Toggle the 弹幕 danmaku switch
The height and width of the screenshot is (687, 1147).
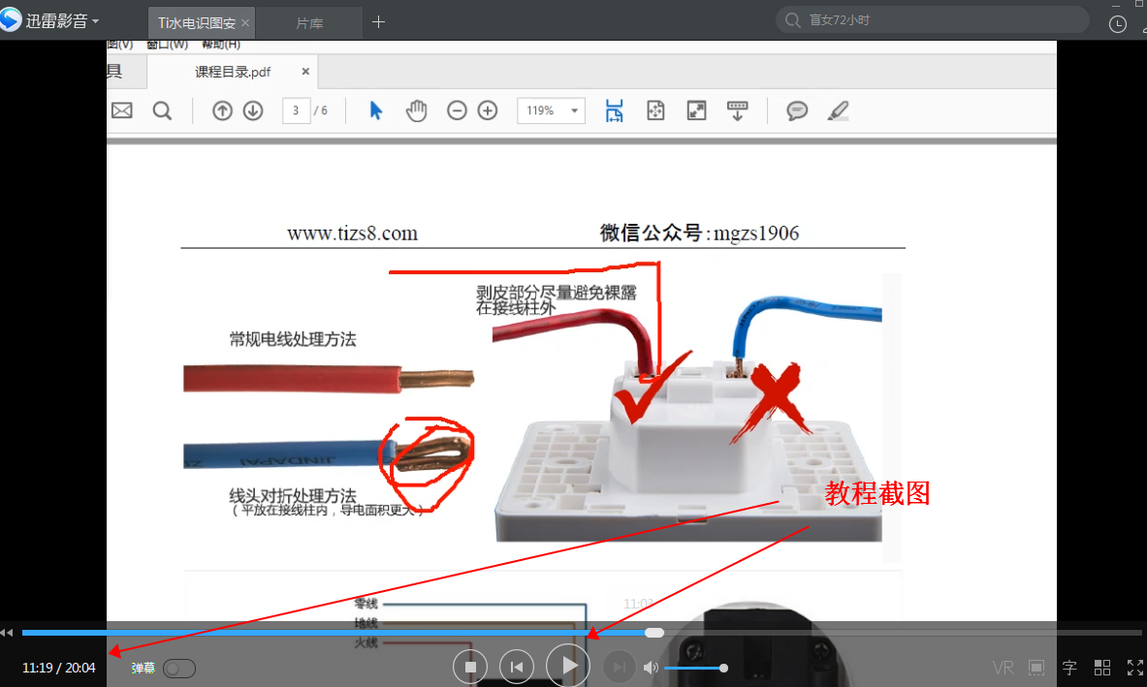179,668
